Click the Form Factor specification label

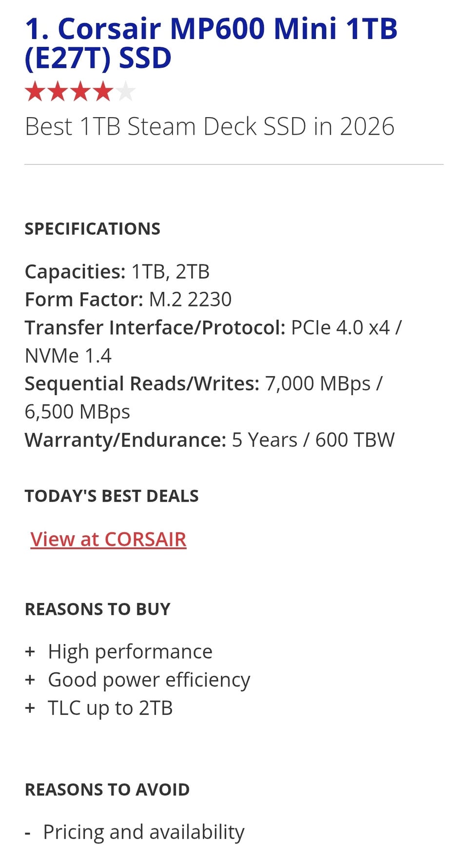pyautogui.click(x=84, y=300)
